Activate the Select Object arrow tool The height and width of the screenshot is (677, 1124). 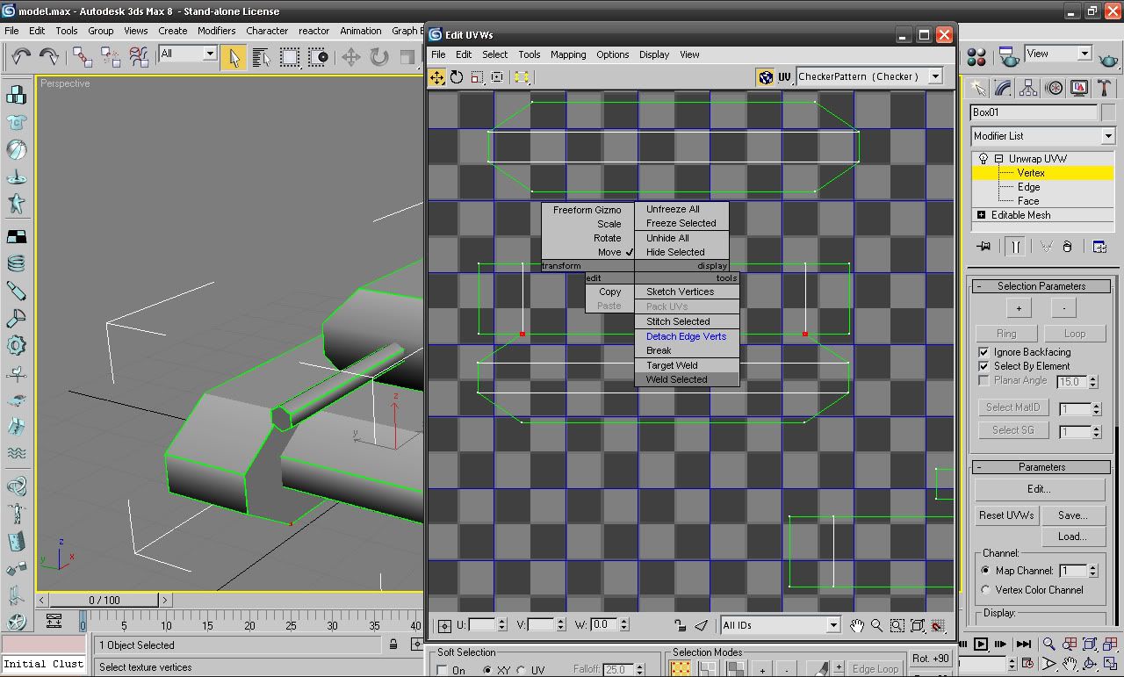pos(234,57)
